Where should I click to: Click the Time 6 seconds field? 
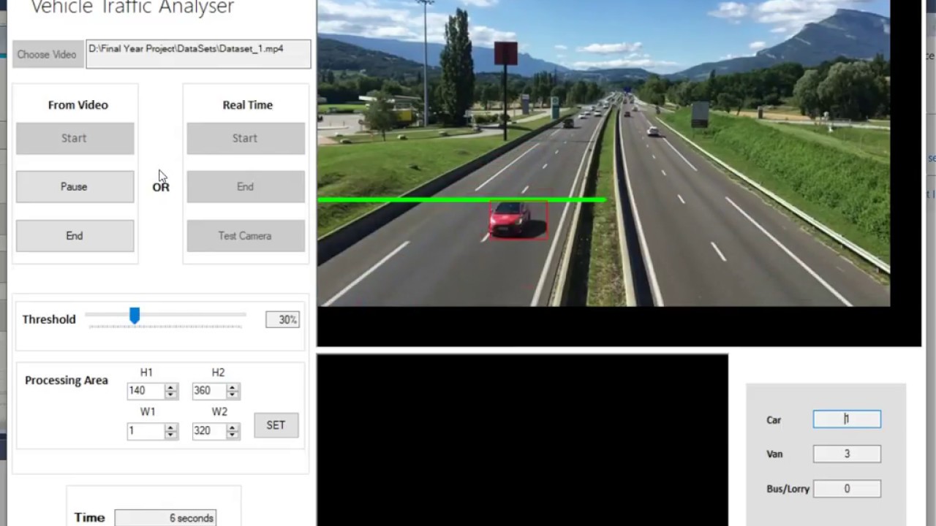pyautogui.click(x=165, y=518)
